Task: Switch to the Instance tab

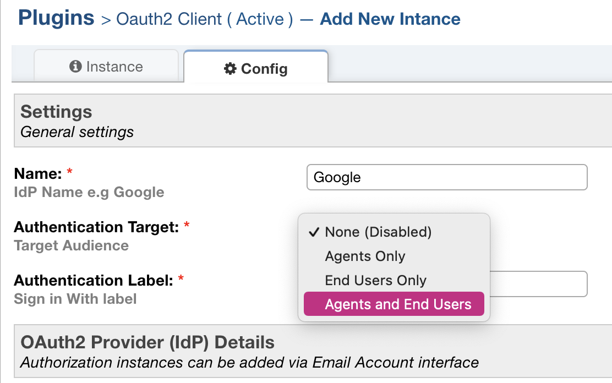Action: point(106,66)
